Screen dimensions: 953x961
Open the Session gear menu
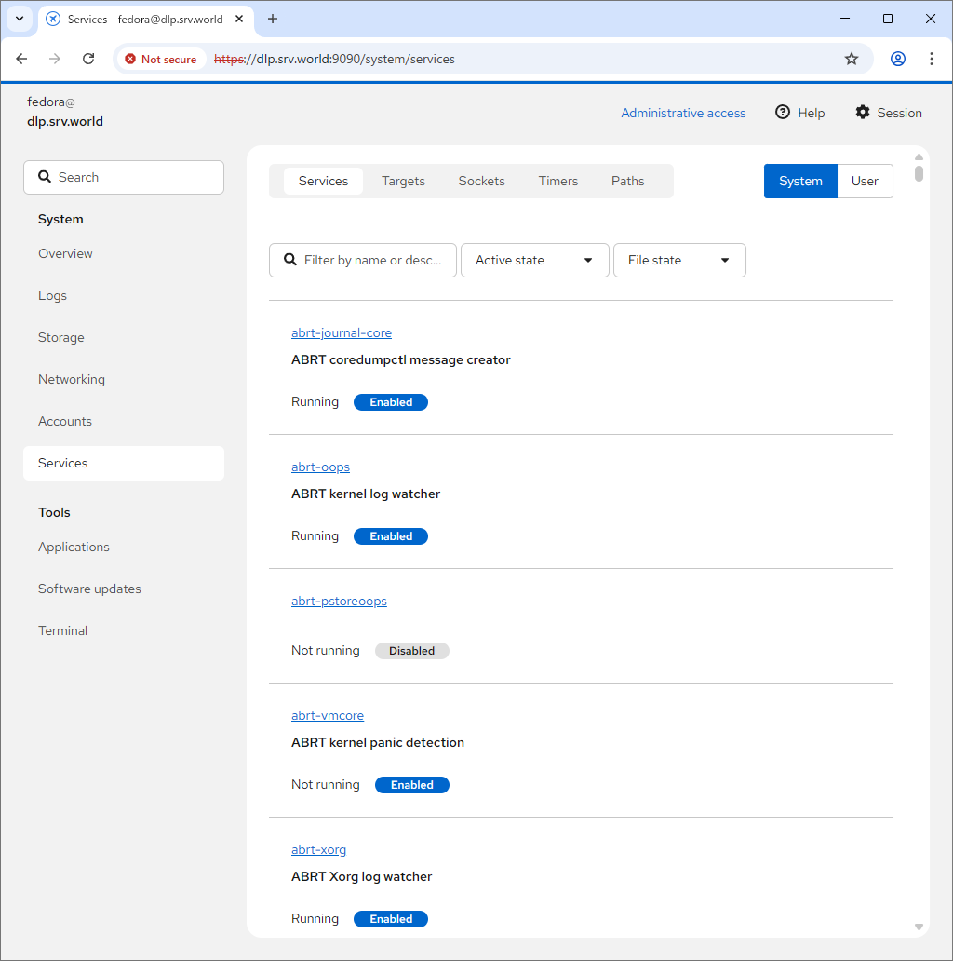(x=889, y=113)
